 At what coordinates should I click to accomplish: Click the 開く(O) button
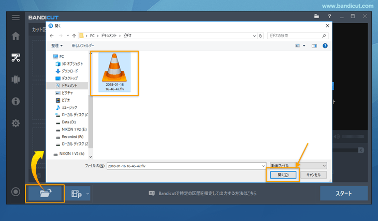point(283,175)
